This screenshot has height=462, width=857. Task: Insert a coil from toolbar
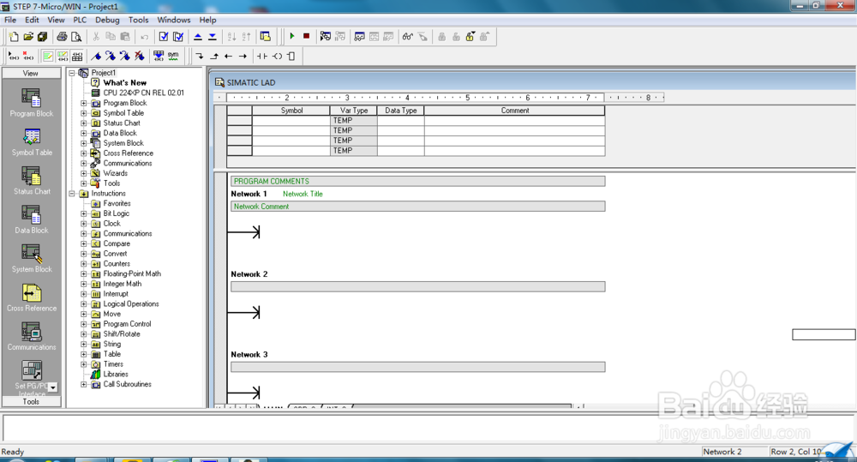277,56
